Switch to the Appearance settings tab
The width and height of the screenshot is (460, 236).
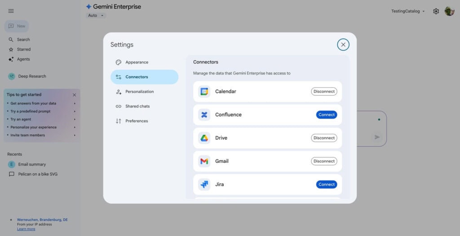pos(137,62)
